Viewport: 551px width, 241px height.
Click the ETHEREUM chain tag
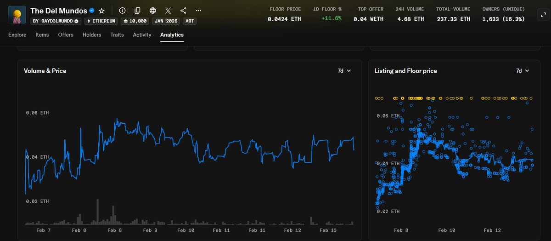(x=101, y=21)
